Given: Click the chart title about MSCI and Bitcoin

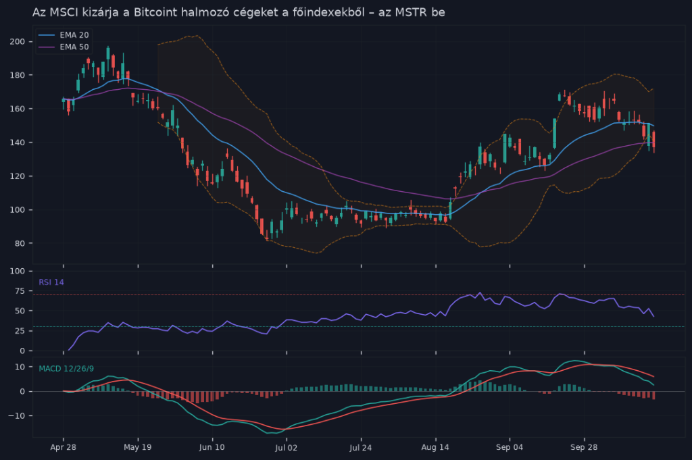Looking at the screenshot, I should (239, 12).
